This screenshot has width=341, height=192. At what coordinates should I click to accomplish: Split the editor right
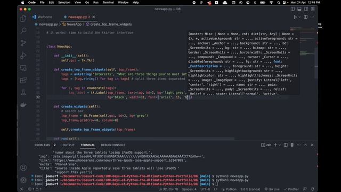click(x=305, y=17)
